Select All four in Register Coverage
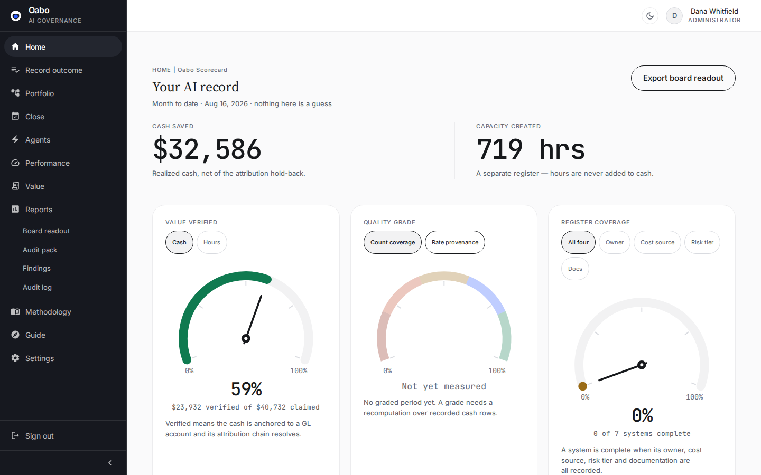The image size is (761, 475). coord(578,242)
